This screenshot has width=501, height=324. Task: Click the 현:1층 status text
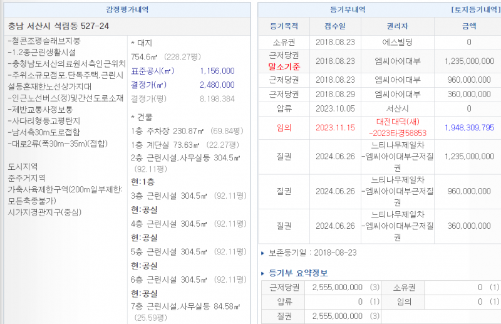coord(143,181)
